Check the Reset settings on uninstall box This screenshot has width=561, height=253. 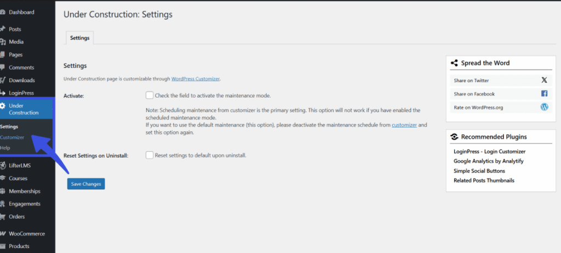[x=150, y=155]
